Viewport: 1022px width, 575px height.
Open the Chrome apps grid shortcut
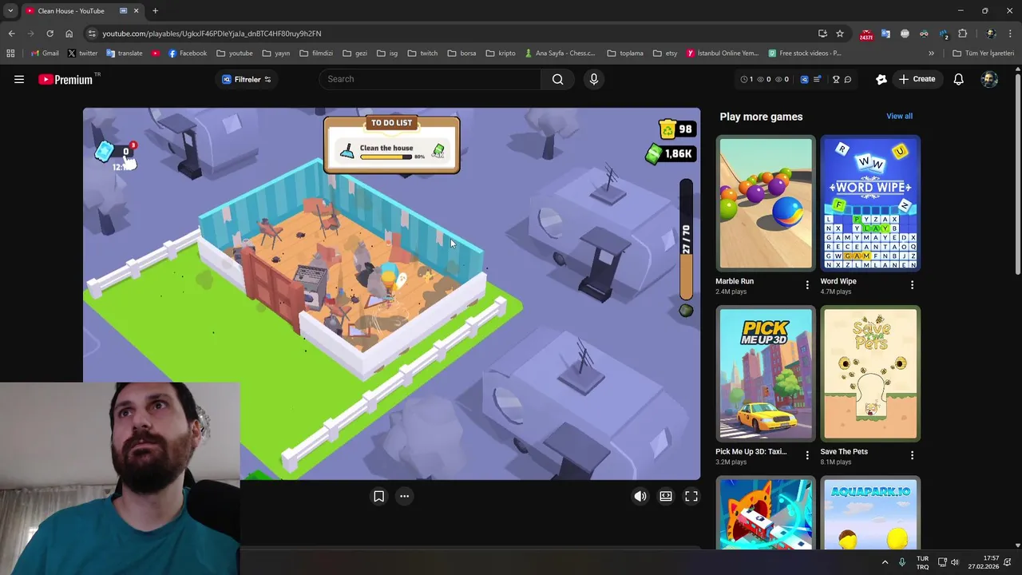pyautogui.click(x=10, y=54)
